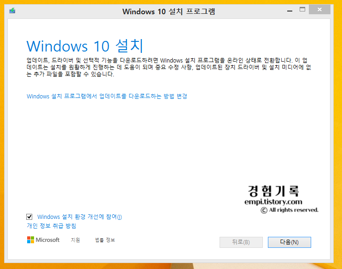Maximize the setup window
This screenshot has width=342, height=269.
[302, 9]
